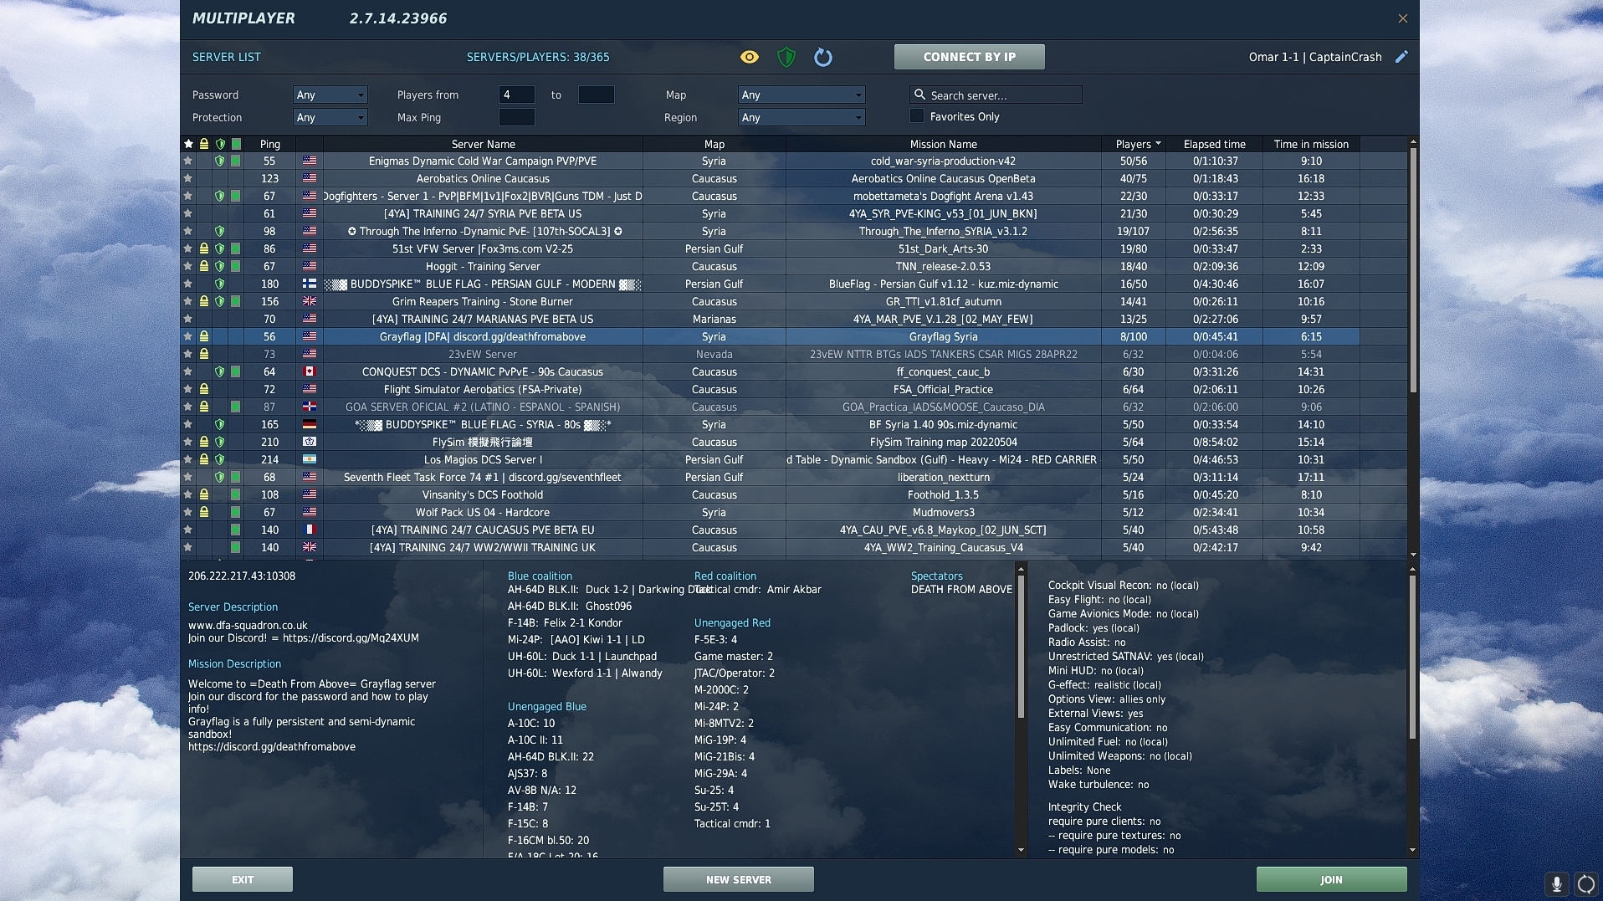Sort by Players column dropdown arrow
The image size is (1603, 901).
(x=1158, y=144)
